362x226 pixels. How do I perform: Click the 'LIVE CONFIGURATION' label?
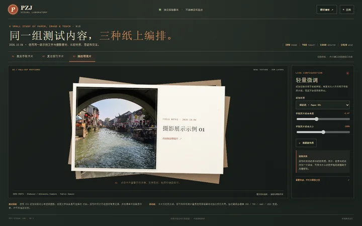click(309, 73)
